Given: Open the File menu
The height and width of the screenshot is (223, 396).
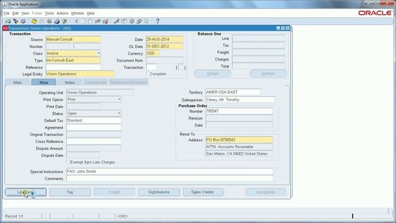Looking at the screenshot, I should (x=6, y=13).
